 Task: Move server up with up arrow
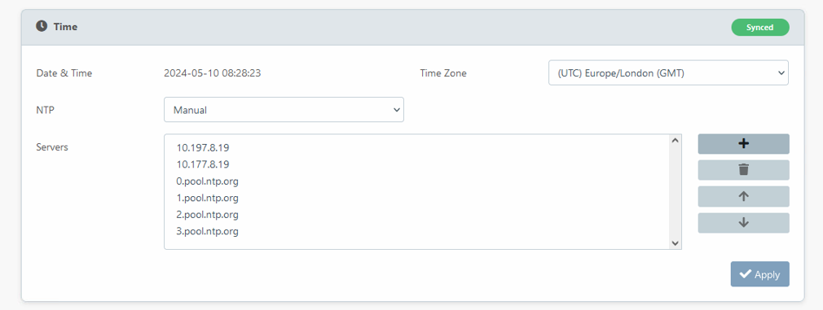(743, 196)
